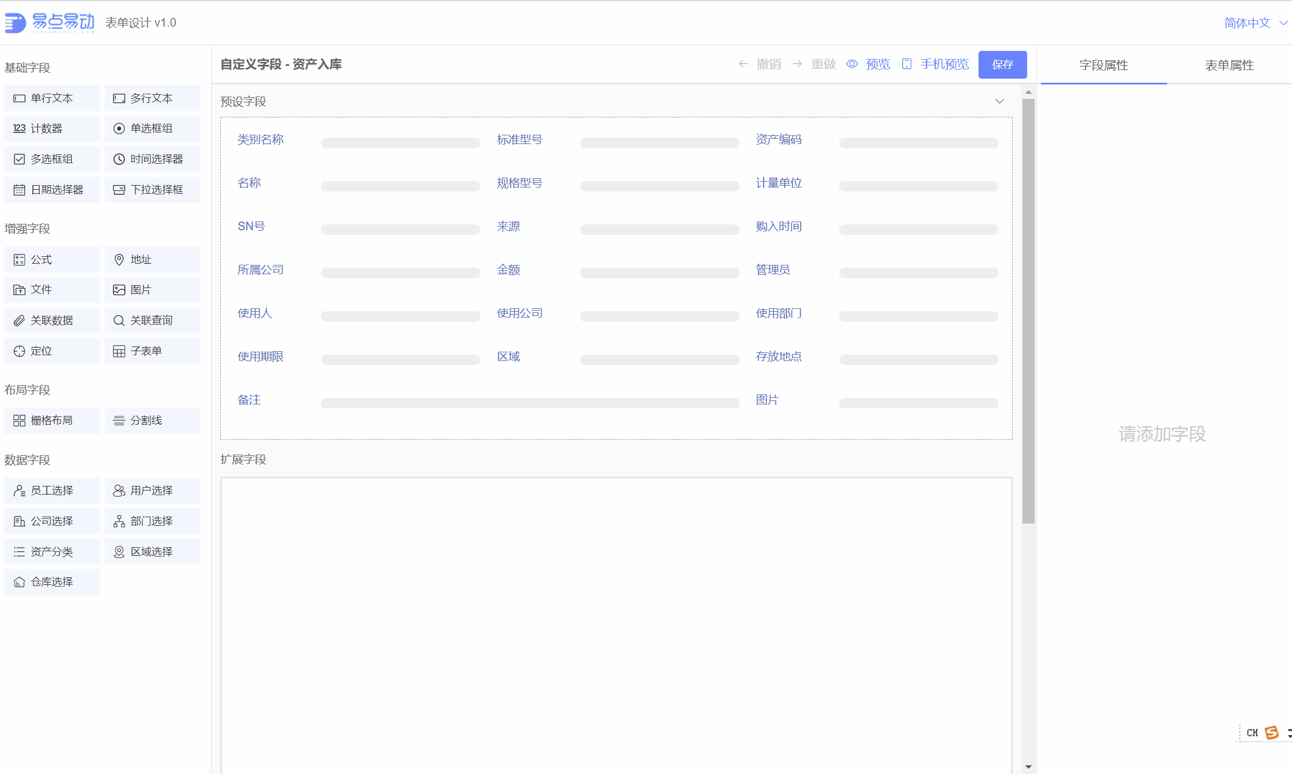Add the 下拉选择框 dropdown field

[x=152, y=190]
